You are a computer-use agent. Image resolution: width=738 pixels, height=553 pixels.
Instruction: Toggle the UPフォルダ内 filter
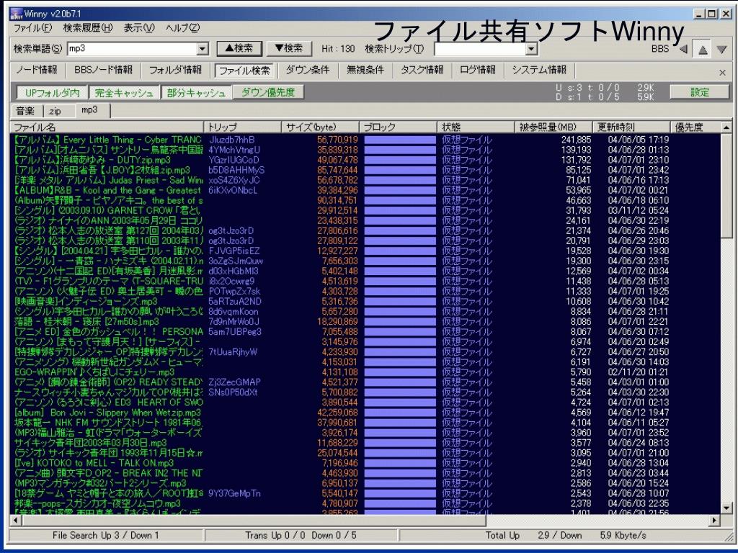[52, 93]
